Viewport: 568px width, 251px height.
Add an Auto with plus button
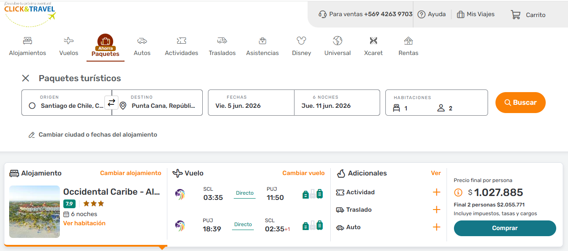[436, 227]
